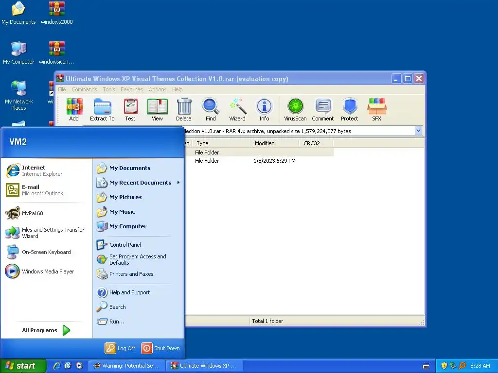Click Internet Explorer quick launch icon

click(x=57, y=366)
